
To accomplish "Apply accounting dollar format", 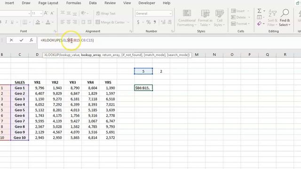I will point(138,22).
